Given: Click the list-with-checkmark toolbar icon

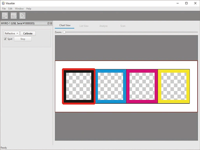Looking at the screenshot, I should (x=14, y=15).
